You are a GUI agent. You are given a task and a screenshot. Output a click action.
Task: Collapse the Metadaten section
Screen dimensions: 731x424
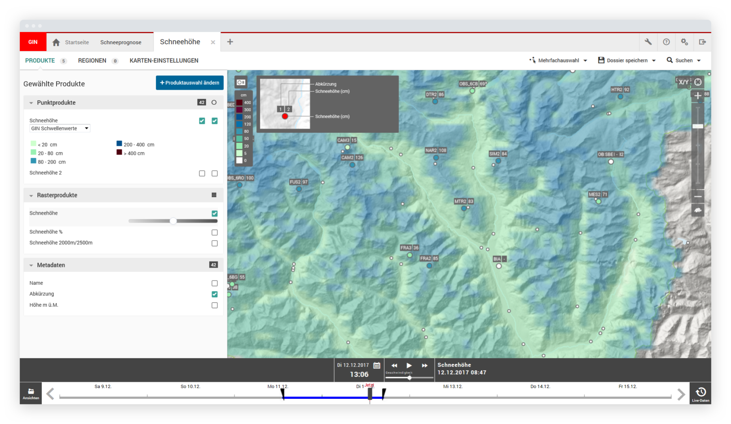tap(31, 265)
